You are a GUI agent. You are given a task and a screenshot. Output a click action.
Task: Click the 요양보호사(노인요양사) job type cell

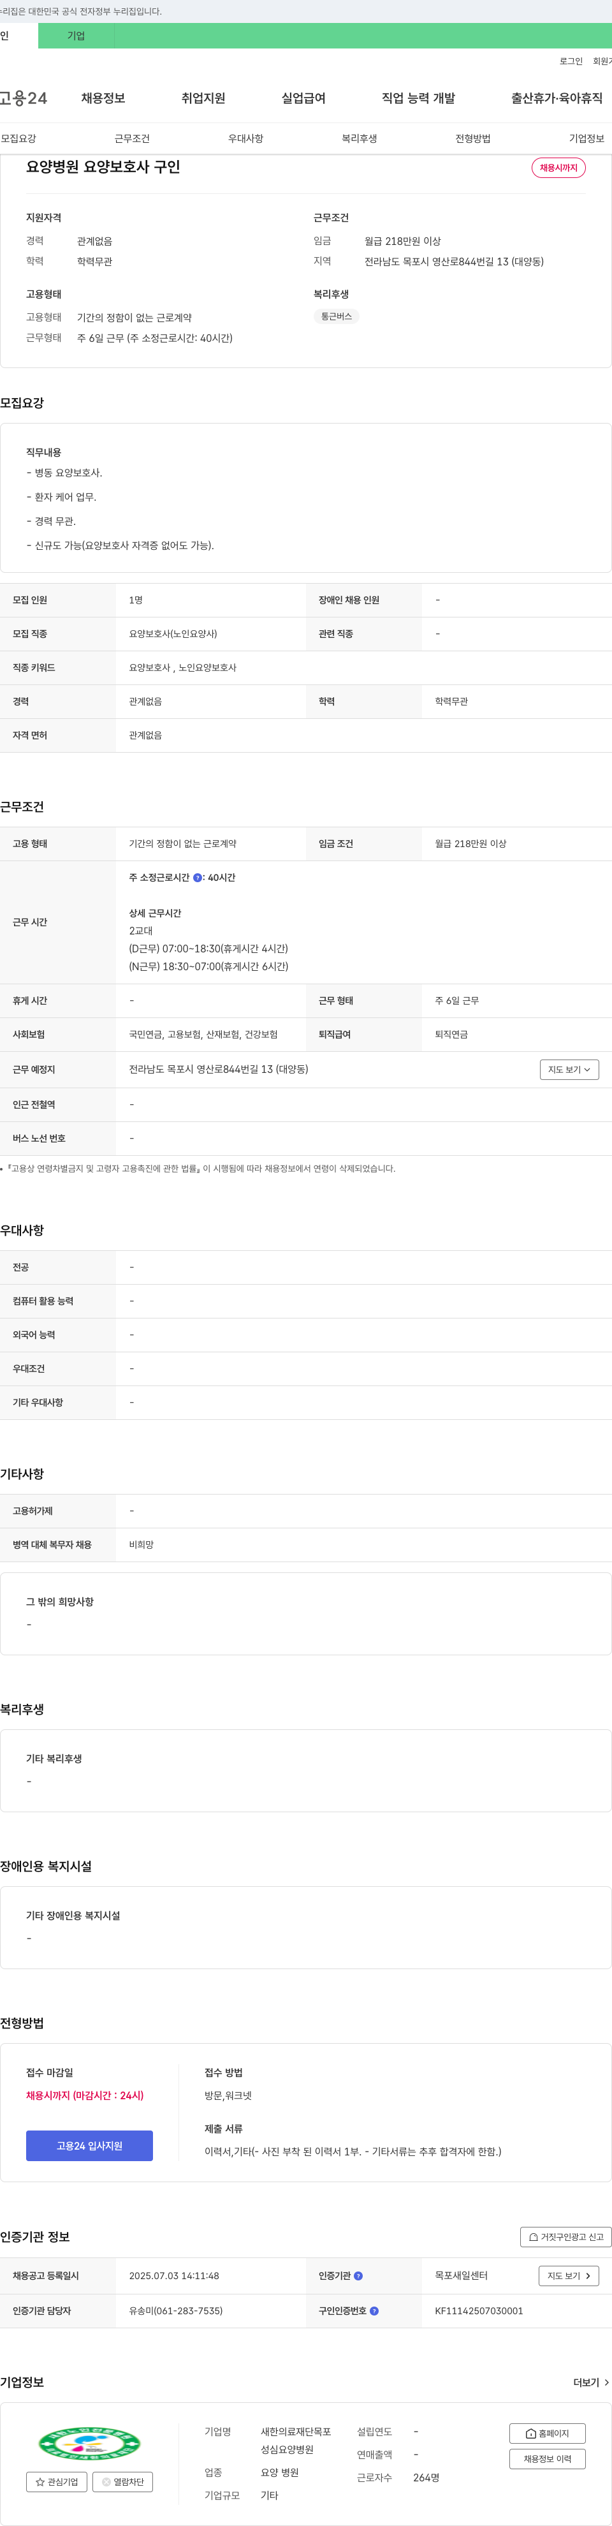pos(173,635)
